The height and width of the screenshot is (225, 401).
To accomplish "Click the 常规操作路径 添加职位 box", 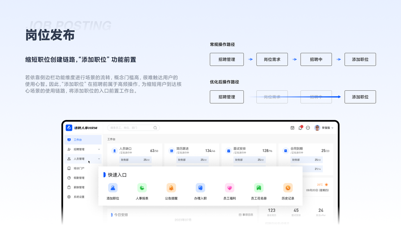I will 360,60.
